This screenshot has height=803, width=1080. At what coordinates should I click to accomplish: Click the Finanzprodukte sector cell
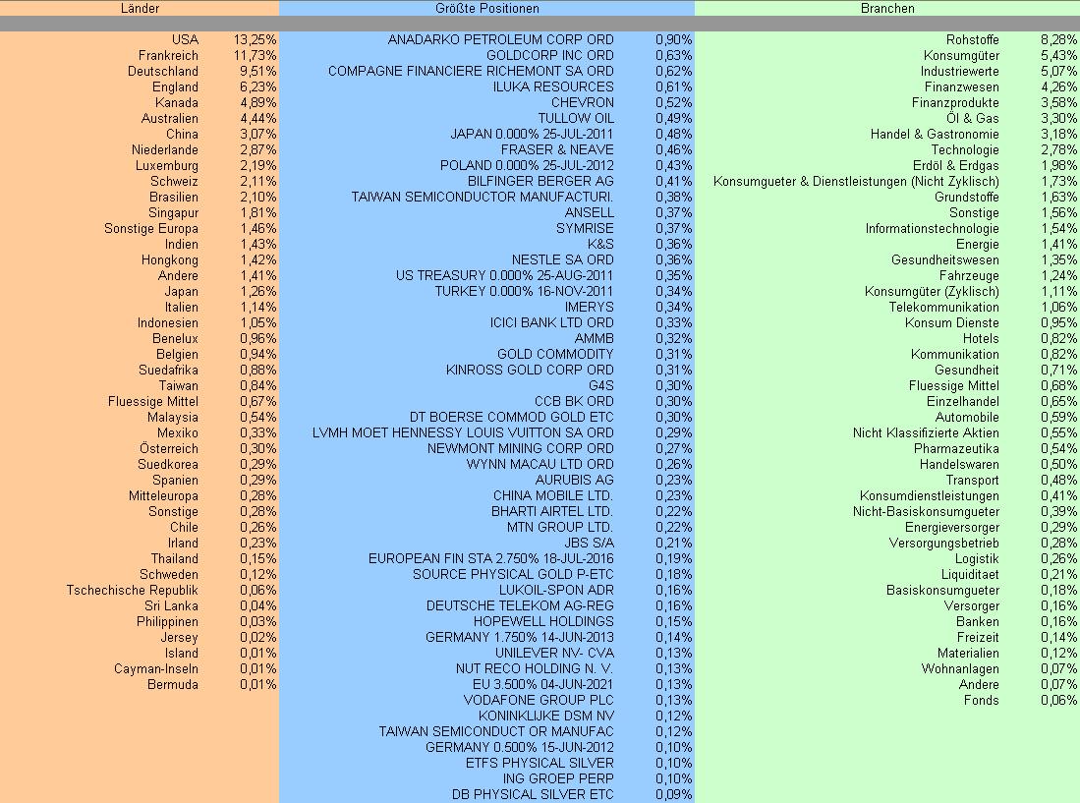tap(955, 102)
